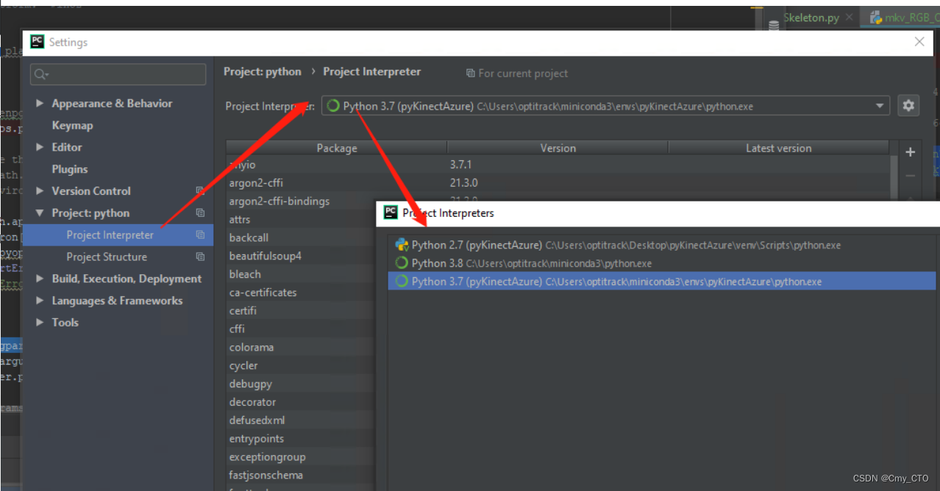
Task: Expand Languages & Frameworks section
Action: [40, 301]
